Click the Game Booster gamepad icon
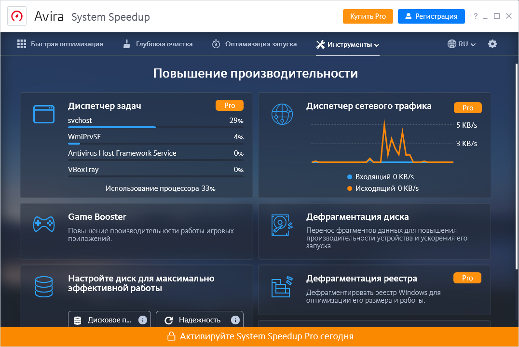Viewport: 519px width, 347px height. pyautogui.click(x=44, y=224)
